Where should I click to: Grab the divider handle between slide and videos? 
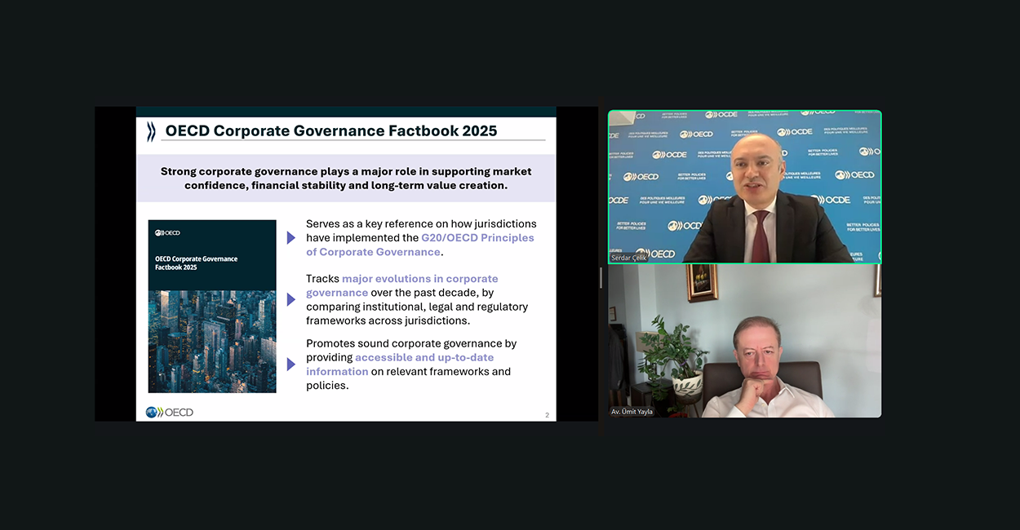click(x=601, y=277)
